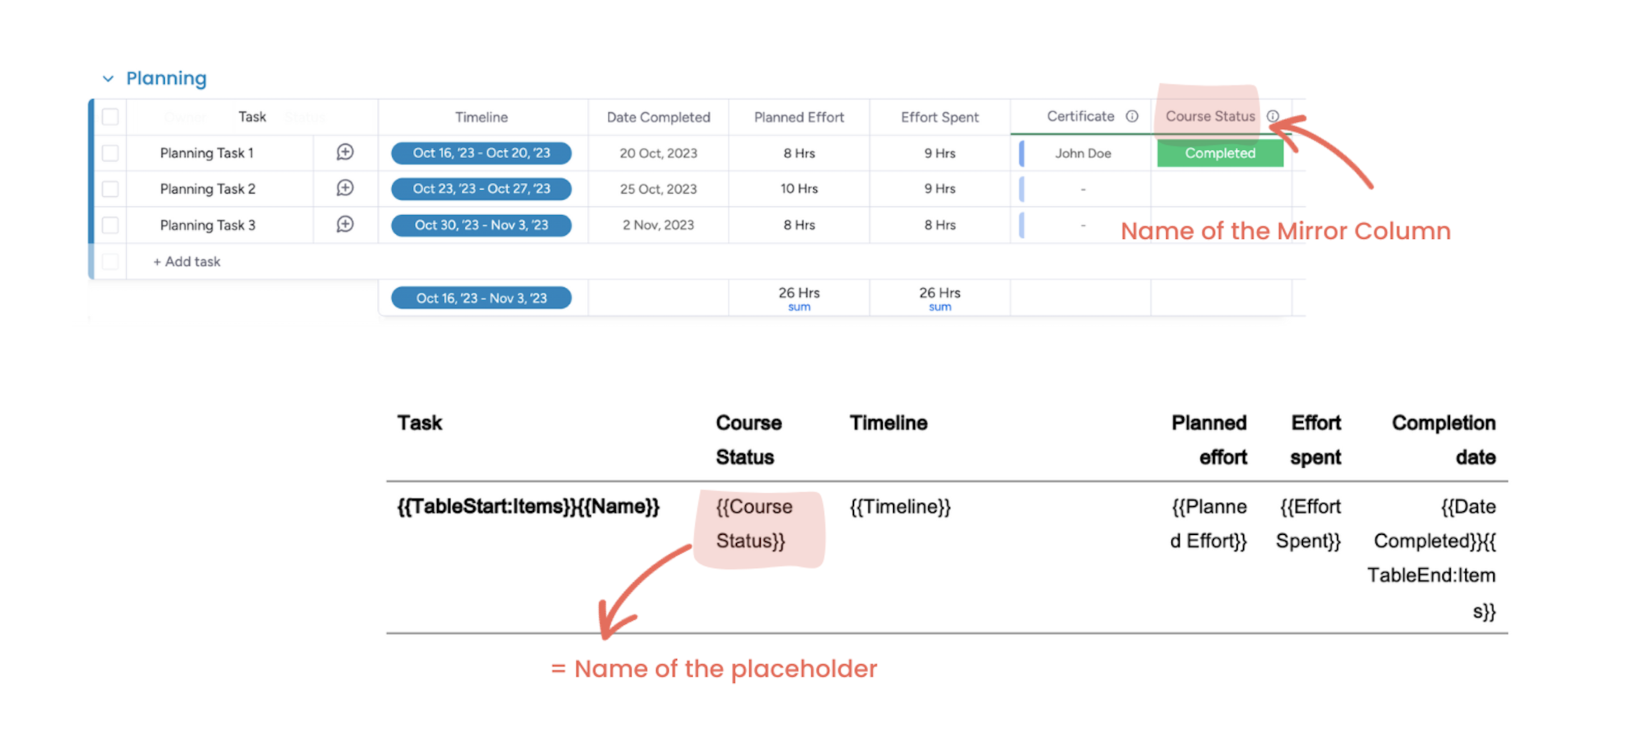Toggle the select-all tasks header checkbox
1628x736 pixels.
(x=110, y=117)
